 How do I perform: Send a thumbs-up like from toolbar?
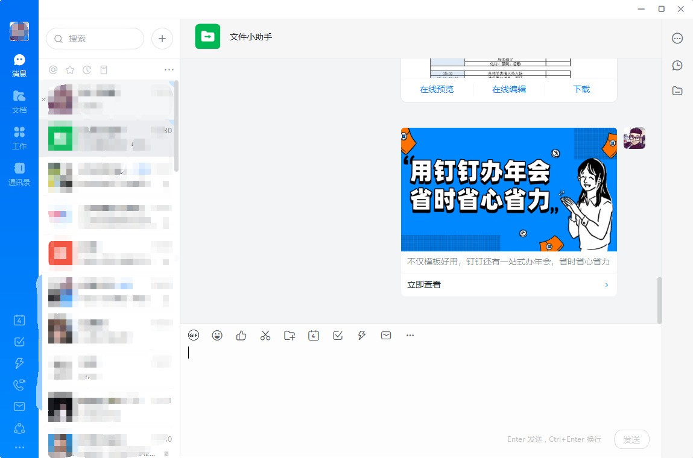[241, 335]
